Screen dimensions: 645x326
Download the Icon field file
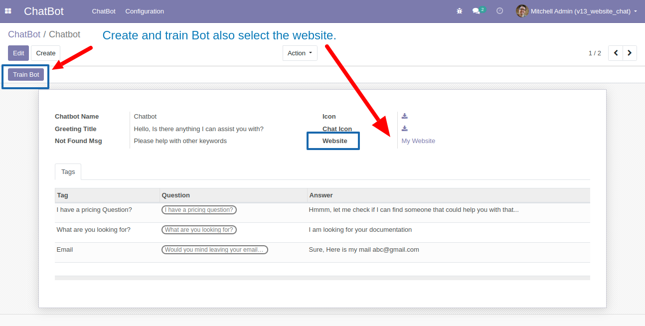[x=405, y=116]
